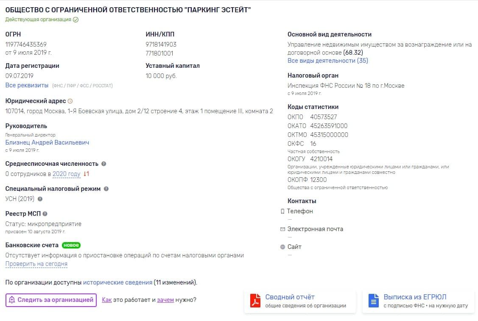Click the question icon beside УСН (2019)
Viewport: 478px width, 321px height.
tap(40, 199)
